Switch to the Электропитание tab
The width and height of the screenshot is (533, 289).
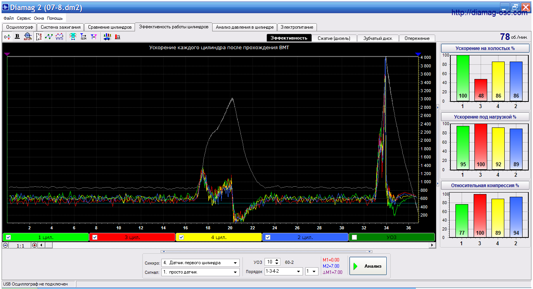pos(297,27)
